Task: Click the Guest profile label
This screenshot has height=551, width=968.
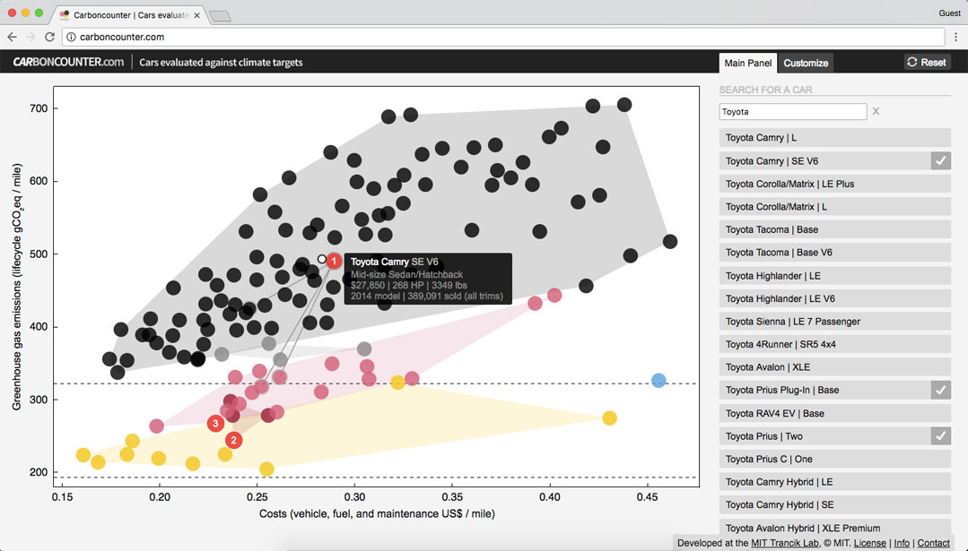Action: coord(949,13)
